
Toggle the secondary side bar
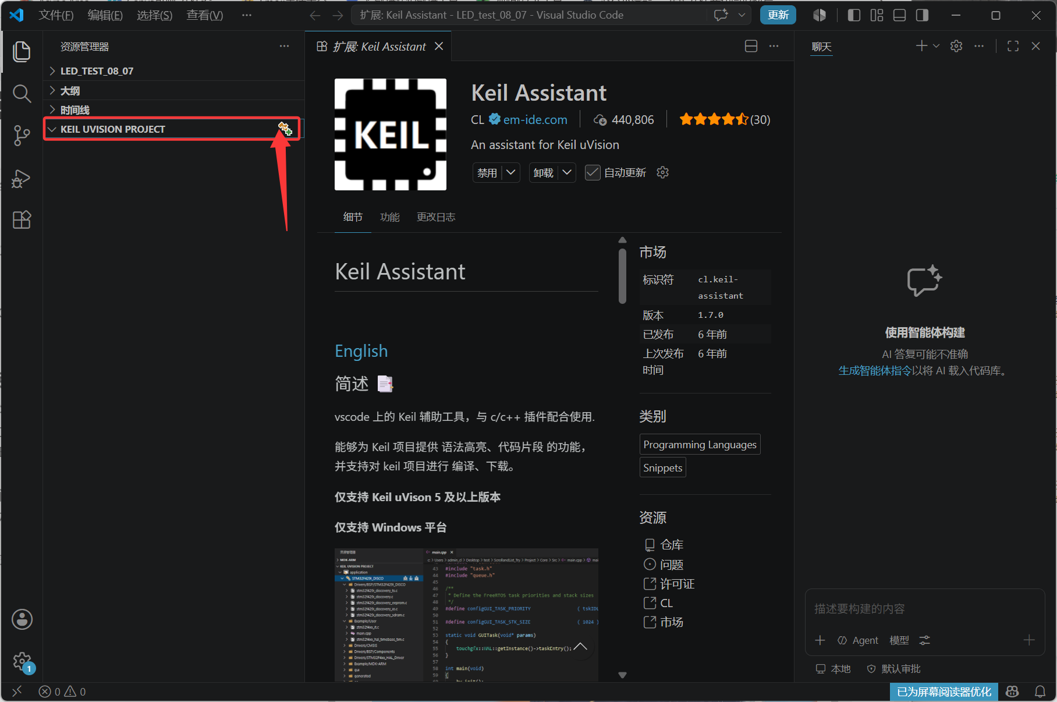pyautogui.click(x=922, y=15)
